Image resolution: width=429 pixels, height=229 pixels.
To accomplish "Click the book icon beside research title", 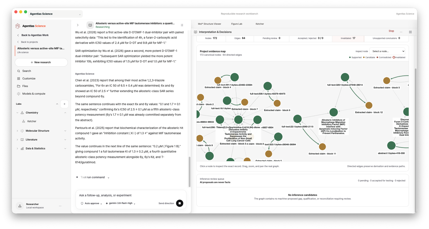I will (x=90, y=25).
